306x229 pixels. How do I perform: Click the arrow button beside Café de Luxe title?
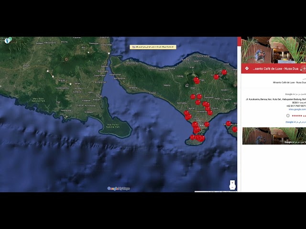tap(304, 69)
